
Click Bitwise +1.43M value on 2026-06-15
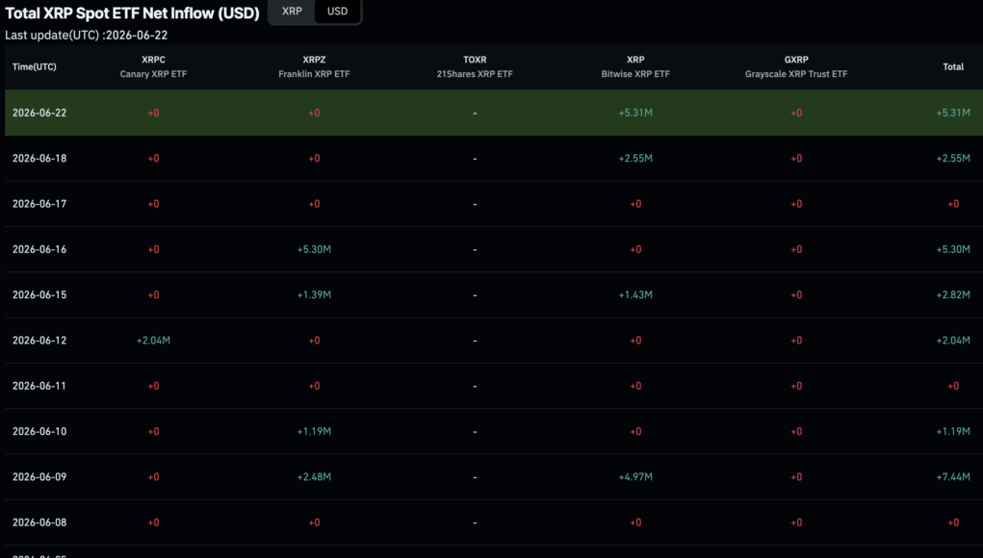(x=635, y=295)
